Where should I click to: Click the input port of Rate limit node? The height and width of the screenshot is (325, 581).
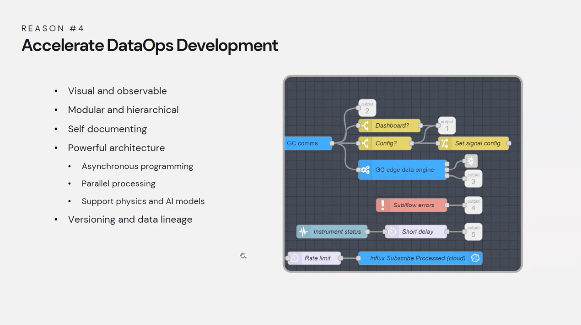point(288,258)
